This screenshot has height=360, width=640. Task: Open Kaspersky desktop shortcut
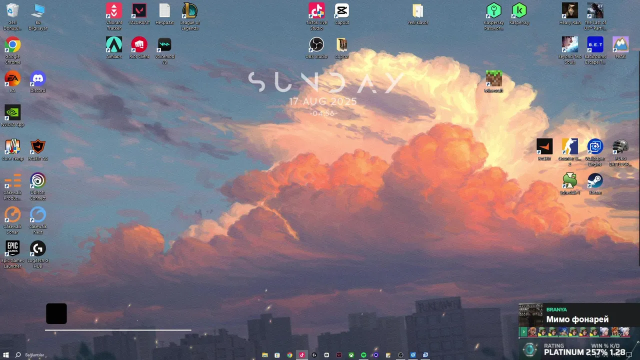tap(519, 13)
